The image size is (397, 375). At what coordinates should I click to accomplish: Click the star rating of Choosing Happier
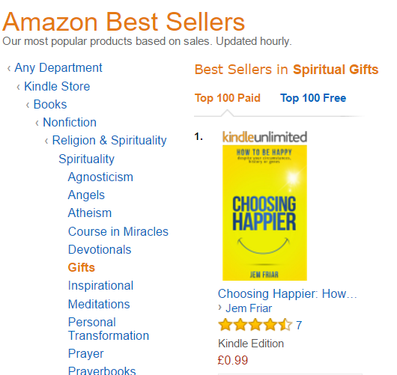pos(255,325)
